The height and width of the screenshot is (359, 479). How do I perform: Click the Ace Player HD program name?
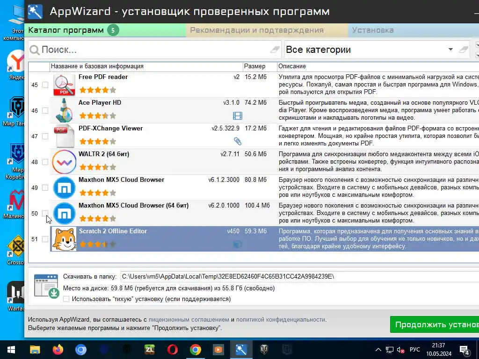(x=100, y=102)
